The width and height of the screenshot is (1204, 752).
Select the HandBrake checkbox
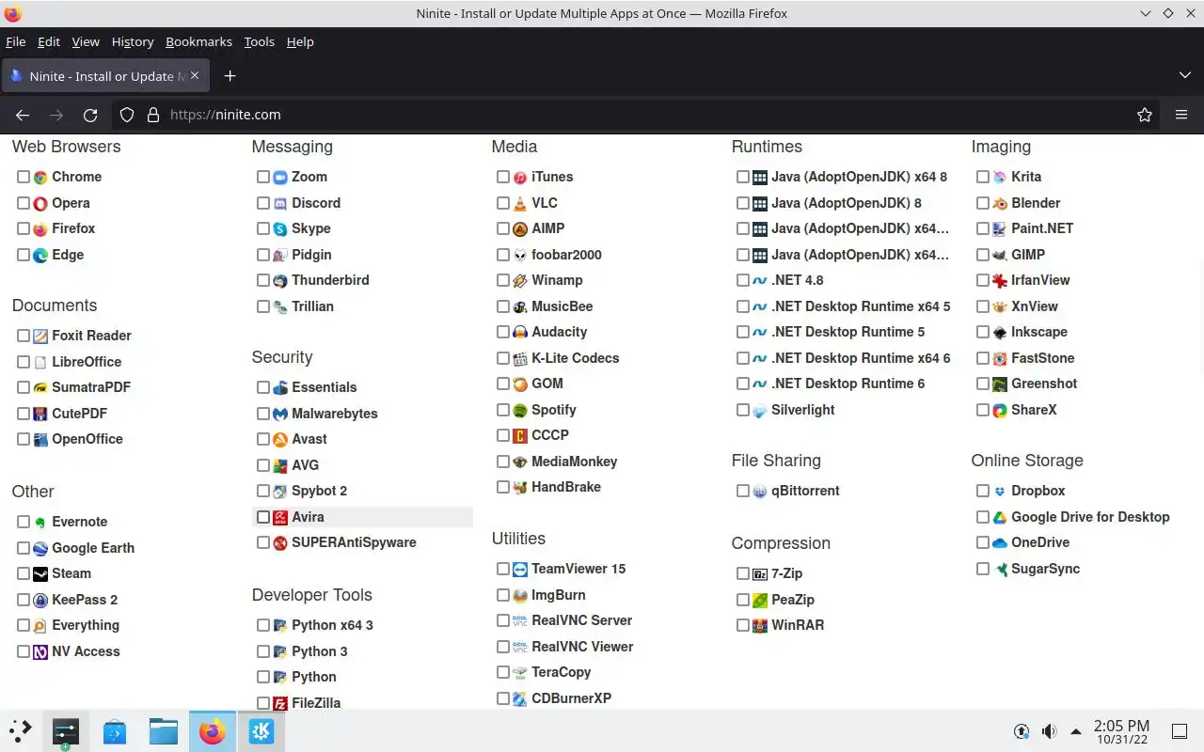pos(503,487)
